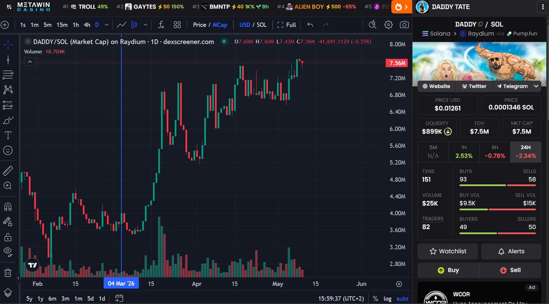Open the chart style dropdown arrow
Viewport: 549px width, 304px height.
[x=145, y=25]
